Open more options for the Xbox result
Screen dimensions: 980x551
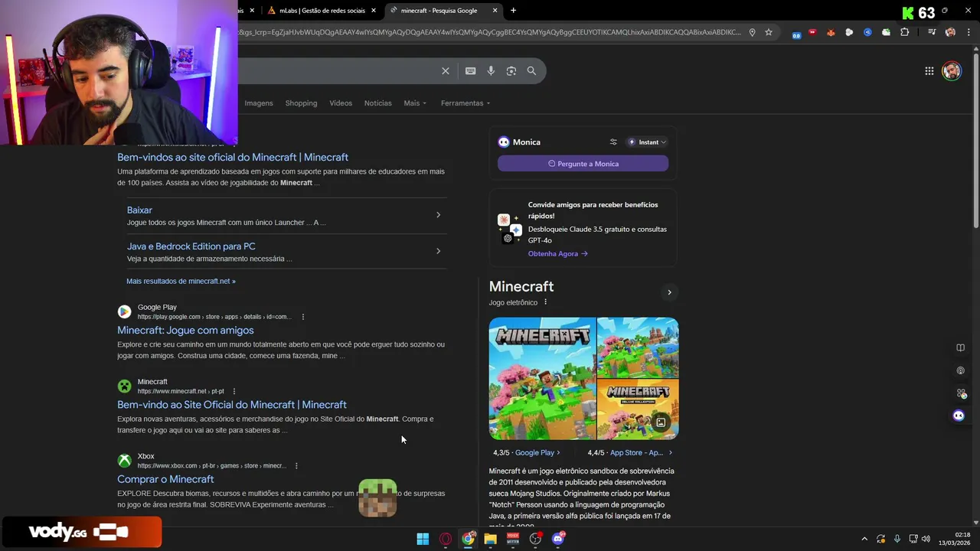point(296,465)
